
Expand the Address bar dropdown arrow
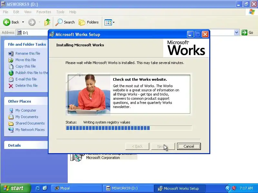tap(236, 32)
